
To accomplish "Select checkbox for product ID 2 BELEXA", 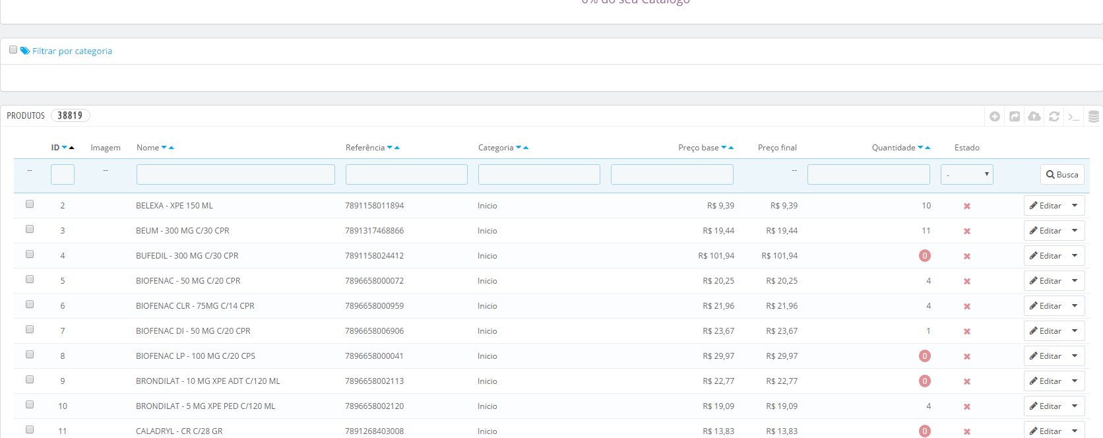I will [30, 204].
